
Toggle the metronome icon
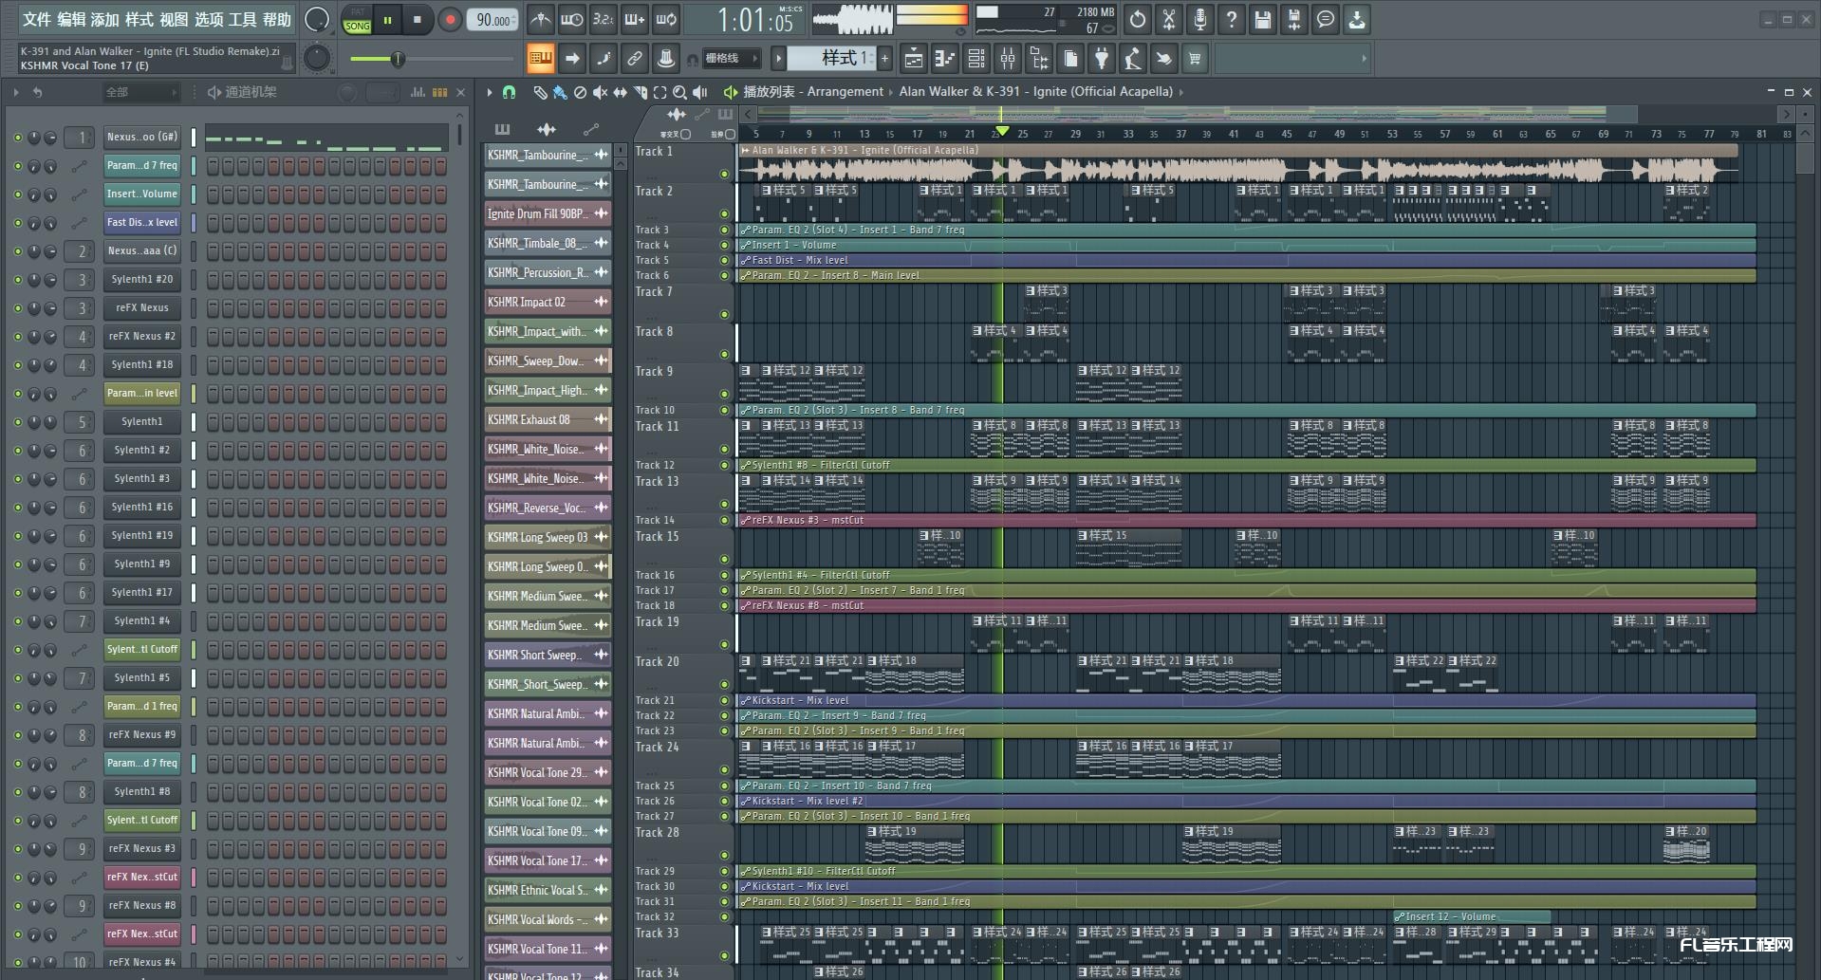(540, 19)
